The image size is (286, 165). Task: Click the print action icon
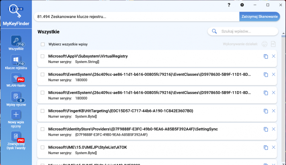(x=265, y=44)
